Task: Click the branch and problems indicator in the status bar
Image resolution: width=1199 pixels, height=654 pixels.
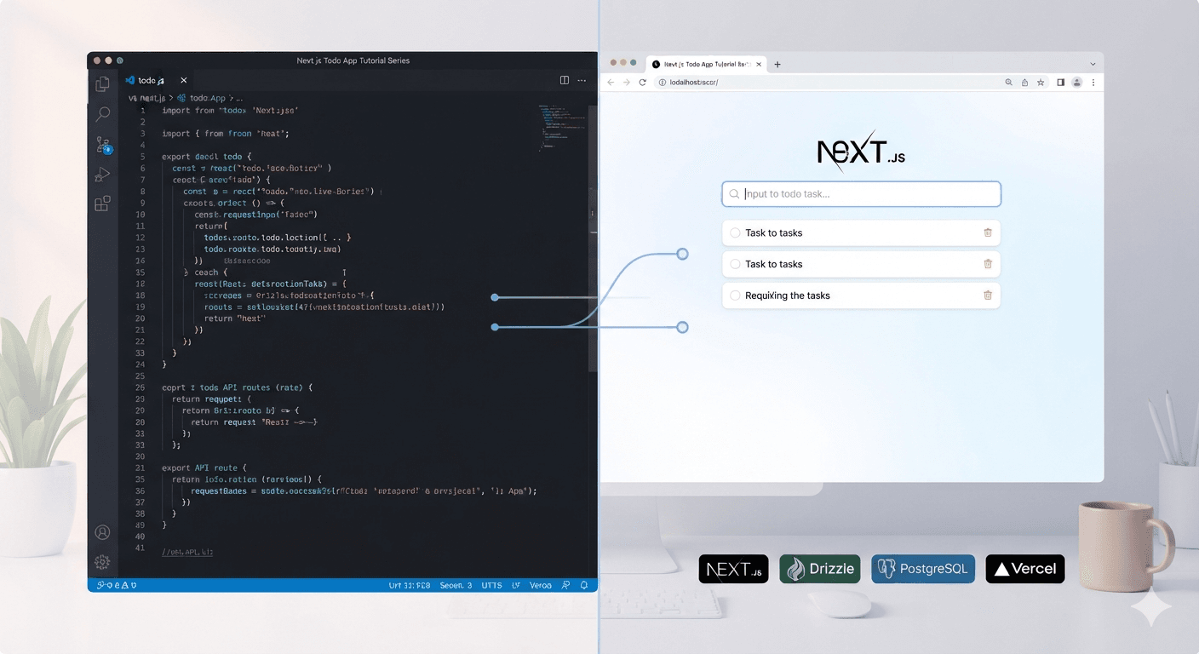Action: (x=117, y=585)
